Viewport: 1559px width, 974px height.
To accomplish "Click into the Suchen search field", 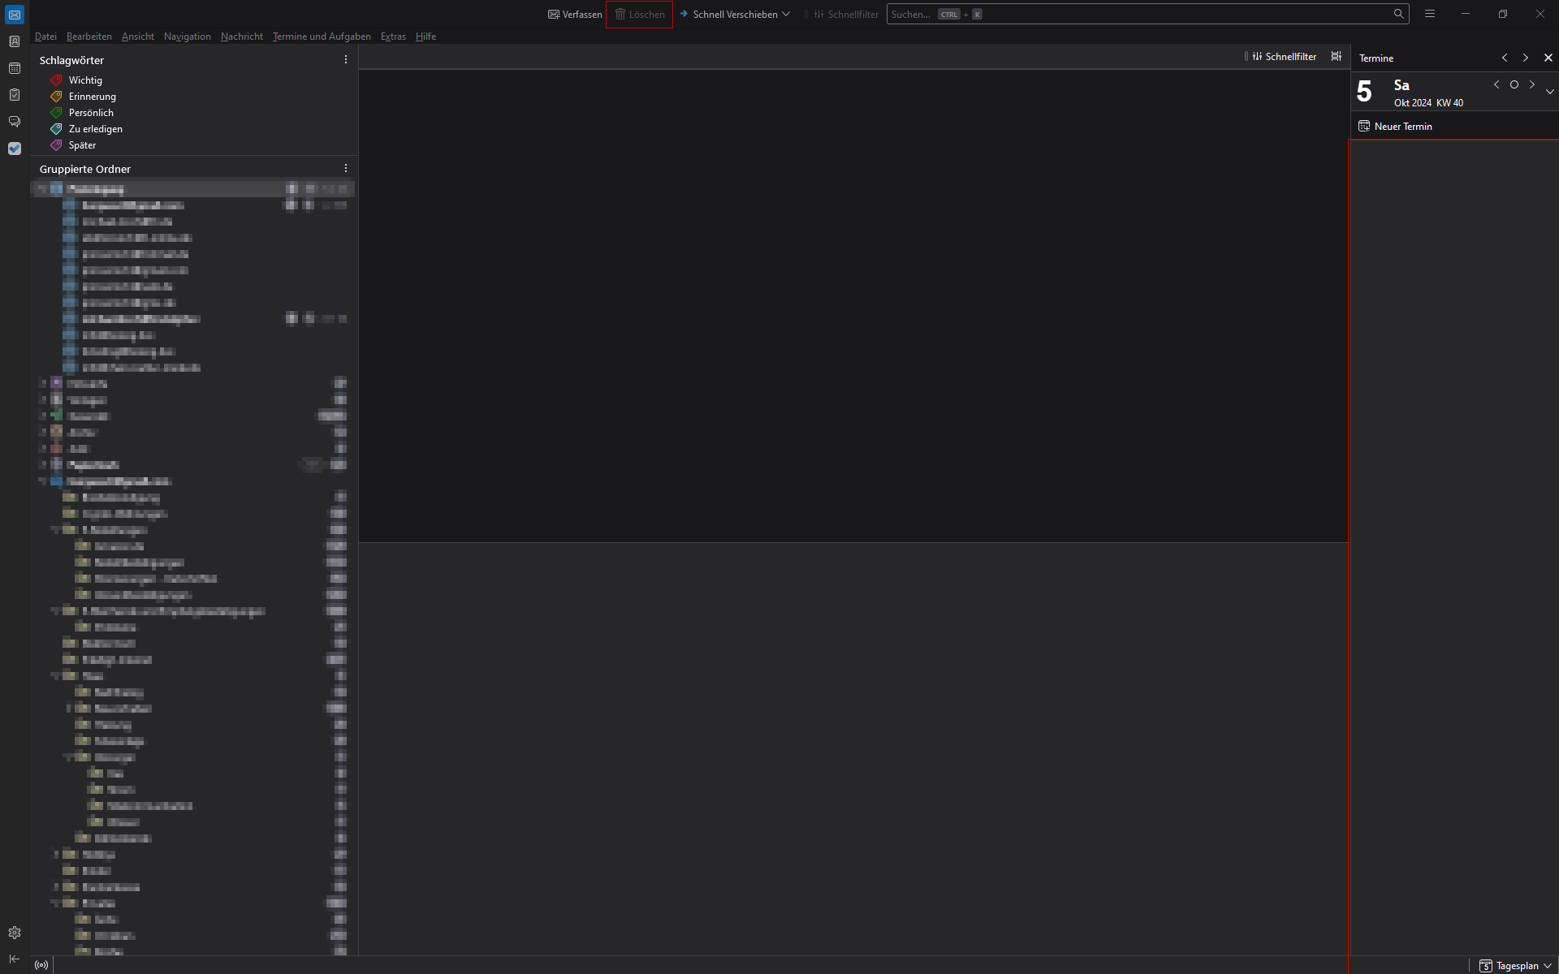I will point(1137,14).
